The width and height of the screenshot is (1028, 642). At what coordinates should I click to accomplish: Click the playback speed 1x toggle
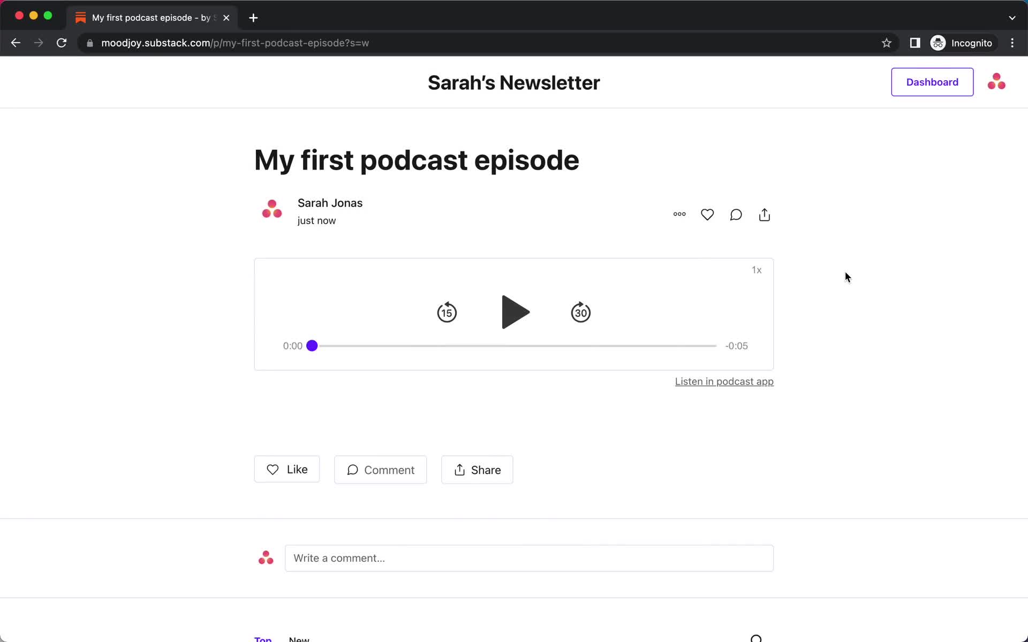tap(757, 269)
